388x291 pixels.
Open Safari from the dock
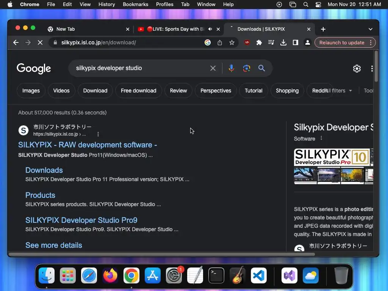89,275
